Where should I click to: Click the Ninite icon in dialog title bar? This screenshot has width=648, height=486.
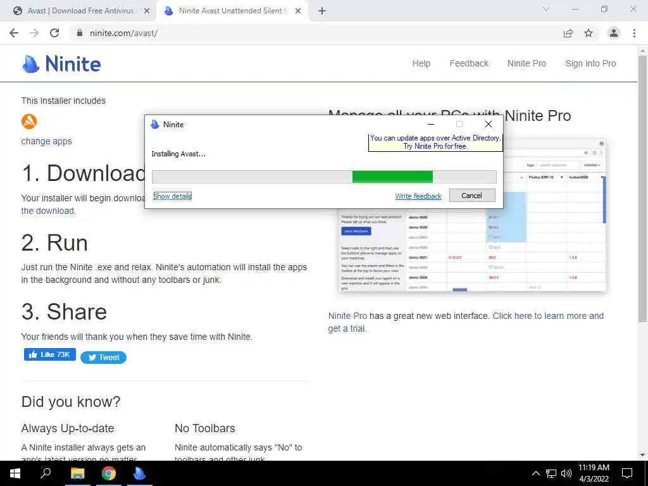point(155,125)
